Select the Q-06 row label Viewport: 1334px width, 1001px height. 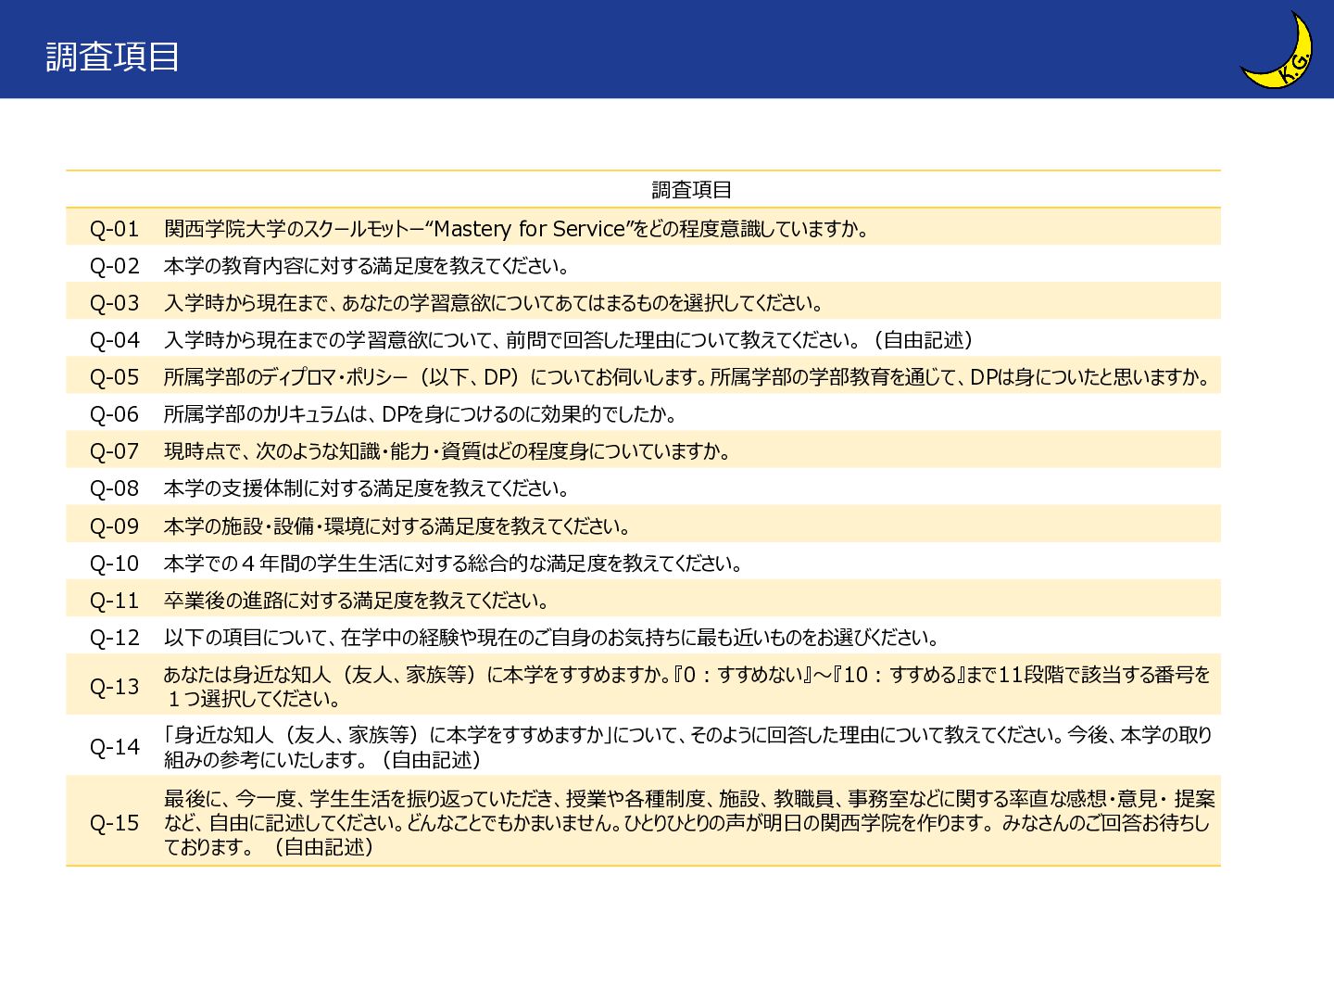(114, 414)
